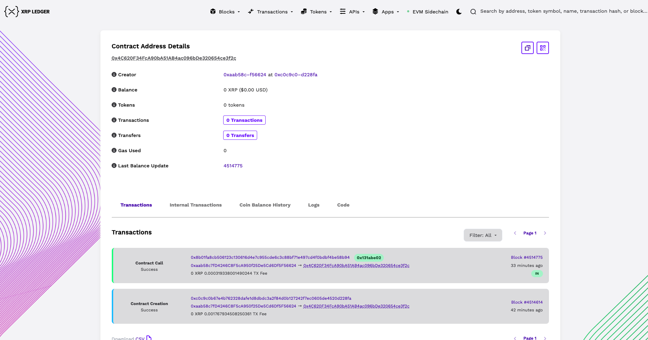Copy the contract address using copy icon
This screenshot has height=340, width=648.
(527, 48)
